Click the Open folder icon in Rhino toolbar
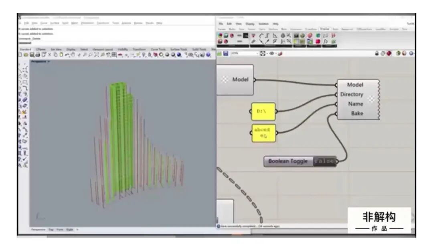The image size is (433, 246). (x=26, y=54)
